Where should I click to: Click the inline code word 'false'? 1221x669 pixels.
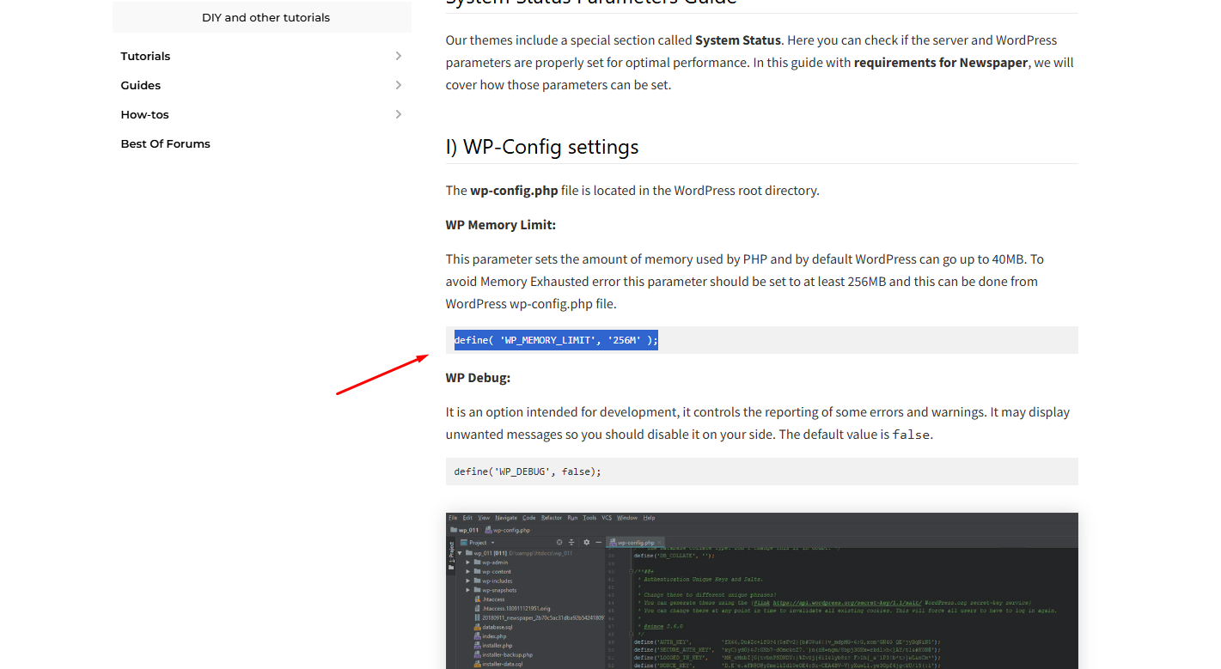[912, 435]
